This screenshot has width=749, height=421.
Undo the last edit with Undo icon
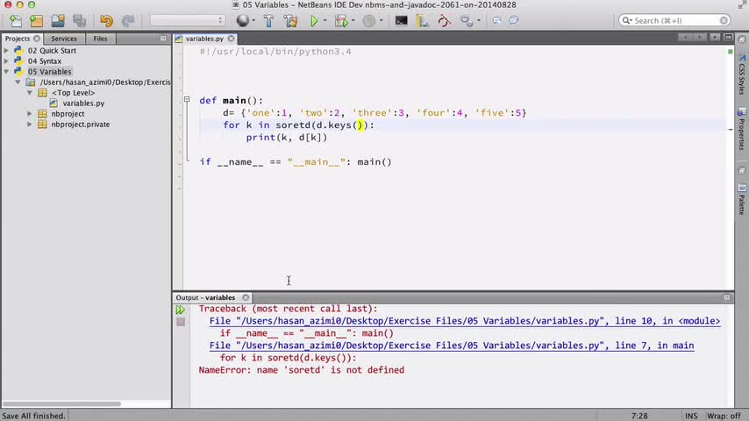pyautogui.click(x=106, y=20)
